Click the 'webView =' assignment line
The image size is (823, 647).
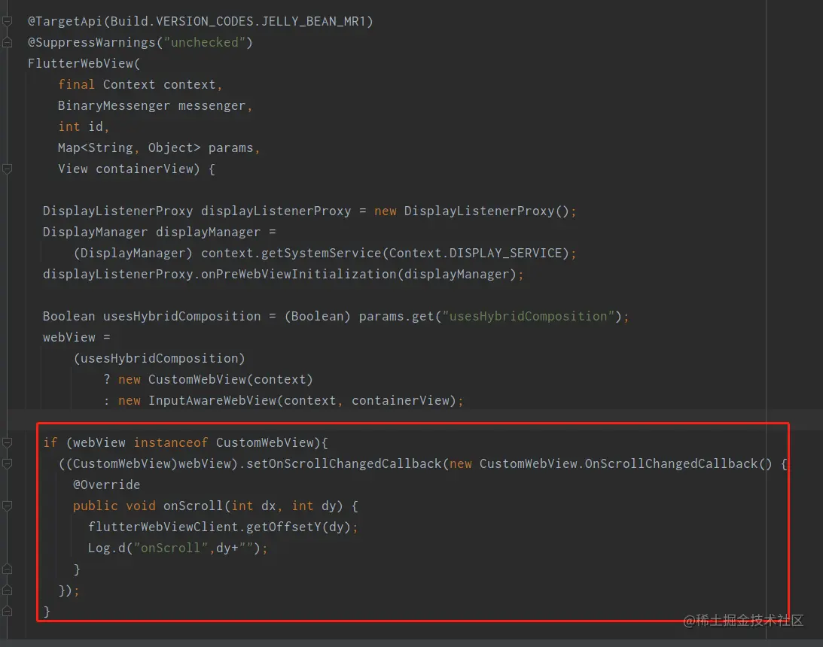click(x=77, y=337)
